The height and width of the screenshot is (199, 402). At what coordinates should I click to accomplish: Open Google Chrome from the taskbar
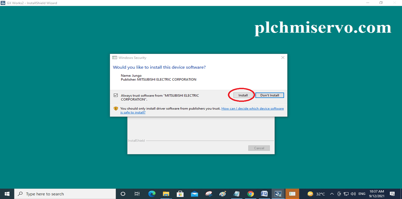[250, 194]
